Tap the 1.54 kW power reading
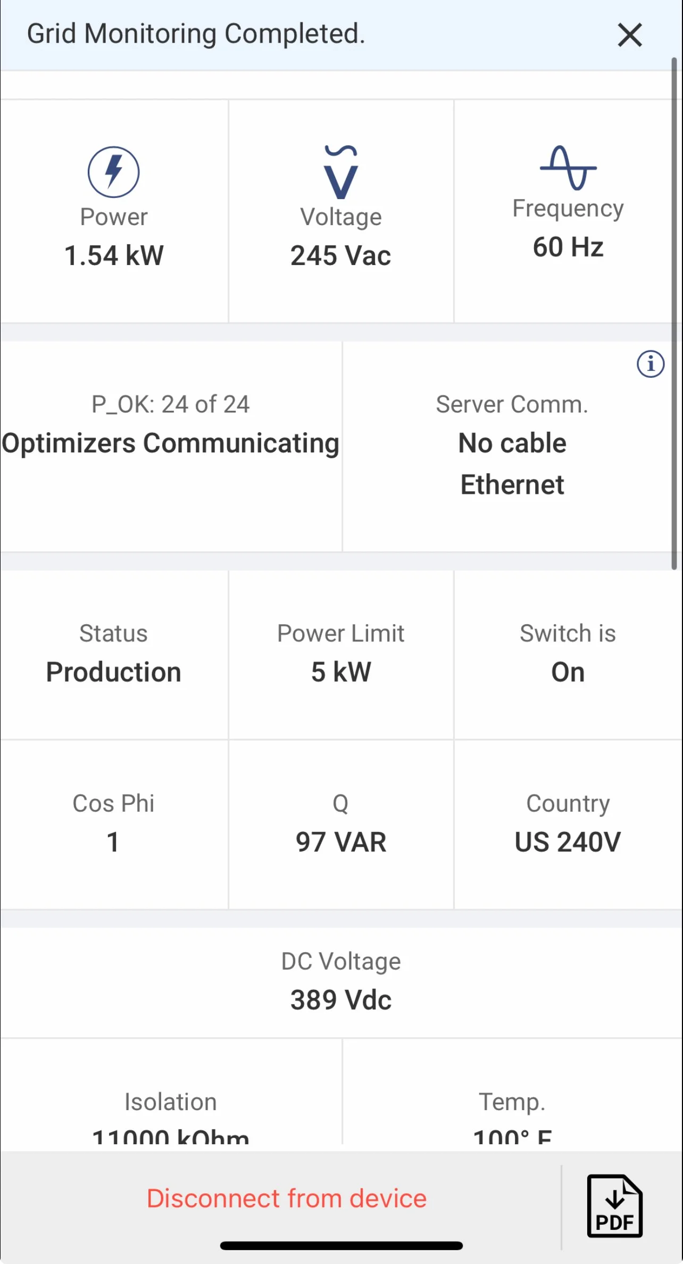683x1264 pixels. pos(114,255)
